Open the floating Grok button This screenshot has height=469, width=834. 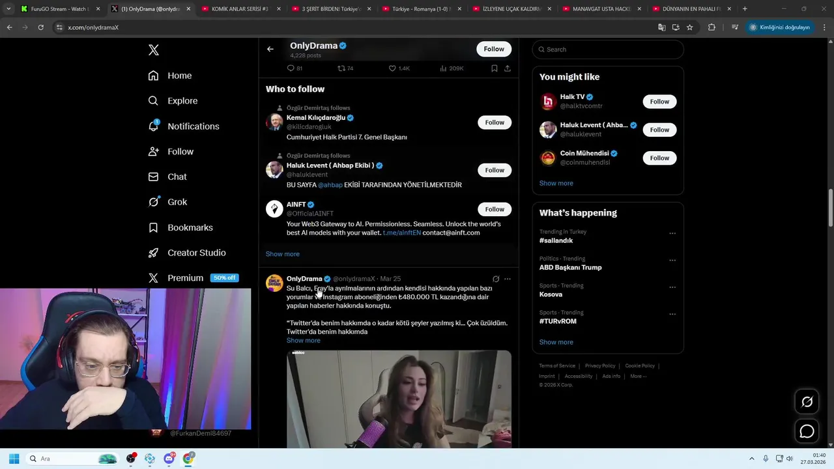[807, 402]
